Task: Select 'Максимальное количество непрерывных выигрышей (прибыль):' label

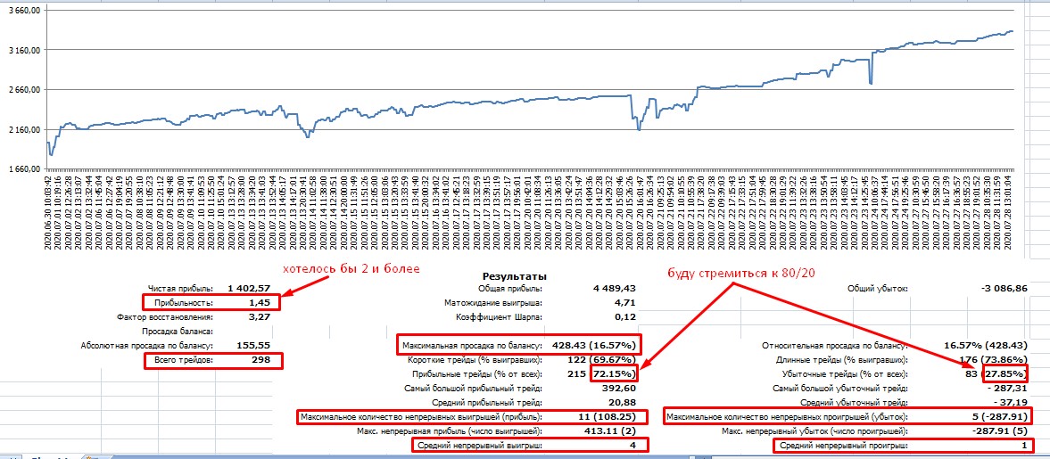Action: pos(421,417)
